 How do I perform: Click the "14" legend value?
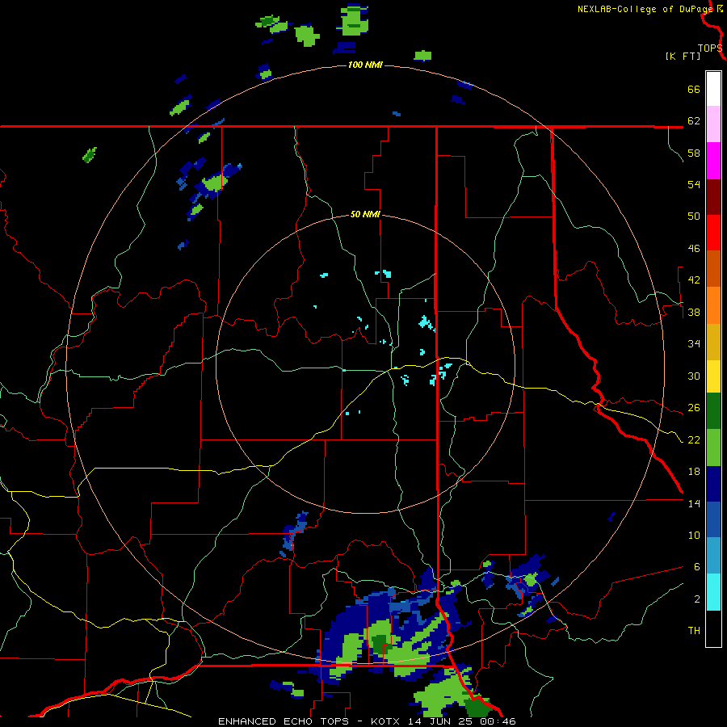pyautogui.click(x=694, y=503)
